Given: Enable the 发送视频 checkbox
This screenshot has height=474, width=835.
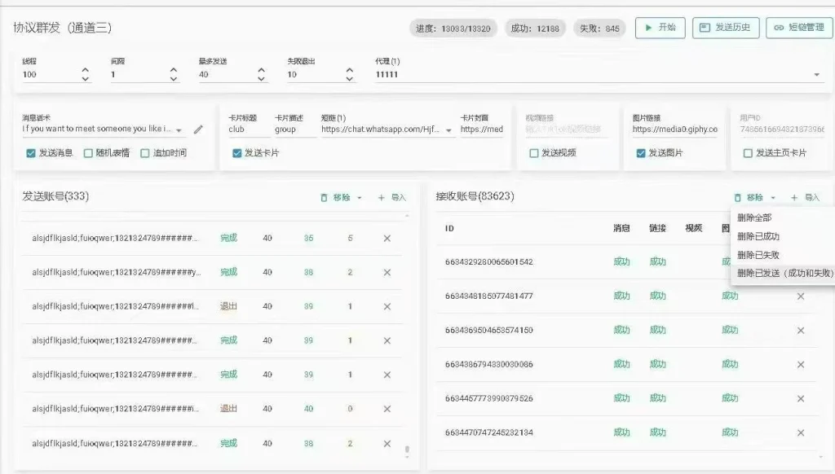Looking at the screenshot, I should pos(534,152).
